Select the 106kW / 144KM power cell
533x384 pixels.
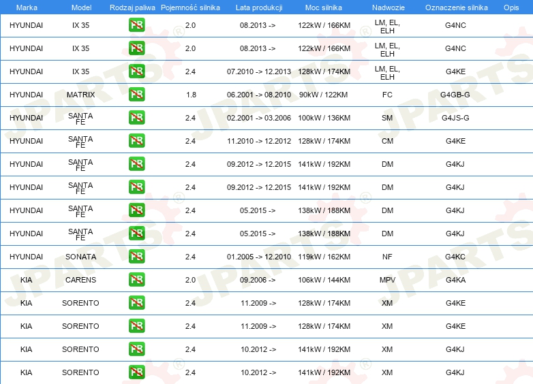(x=324, y=280)
